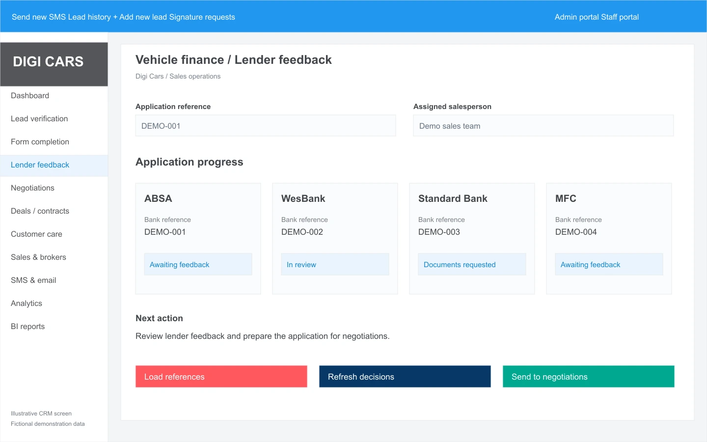The height and width of the screenshot is (442, 707).
Task: Select the DEMO-004 bank reference
Action: [x=576, y=232]
